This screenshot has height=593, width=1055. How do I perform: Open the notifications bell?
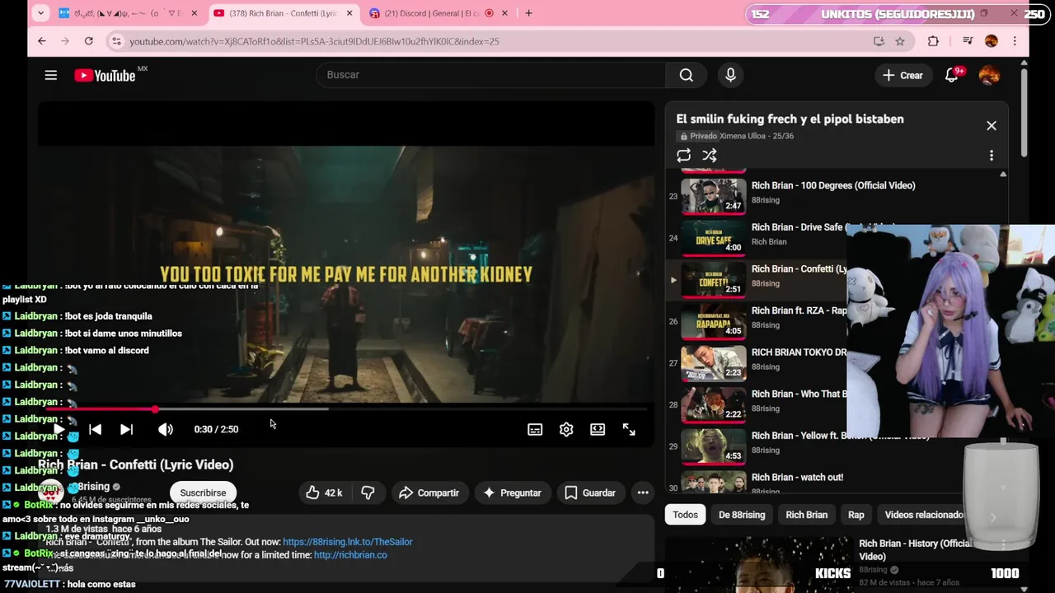(952, 75)
